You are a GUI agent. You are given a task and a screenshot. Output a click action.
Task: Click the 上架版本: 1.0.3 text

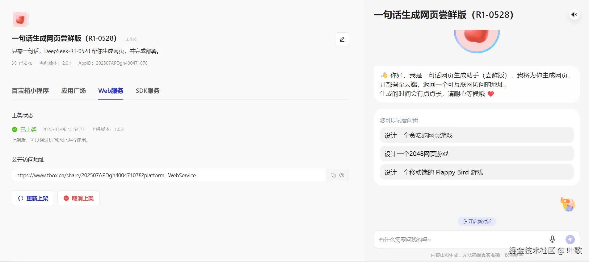[107, 129]
